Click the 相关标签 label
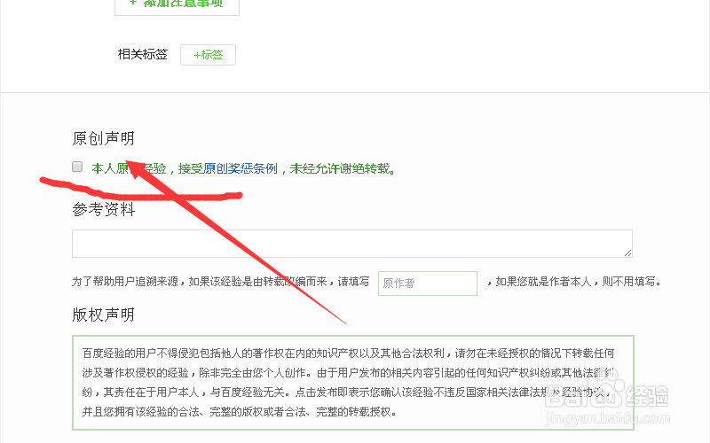The image size is (710, 443). [x=143, y=54]
